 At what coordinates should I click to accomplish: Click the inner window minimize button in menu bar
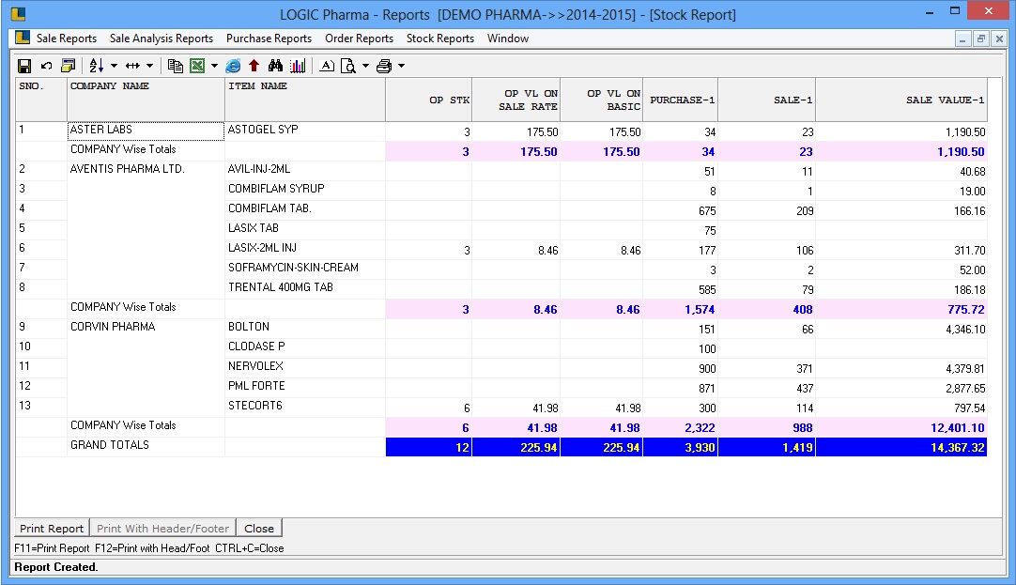click(x=962, y=38)
